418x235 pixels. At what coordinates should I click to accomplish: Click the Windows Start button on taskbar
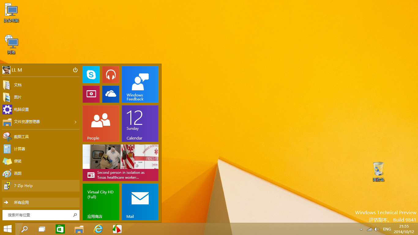tap(8, 229)
